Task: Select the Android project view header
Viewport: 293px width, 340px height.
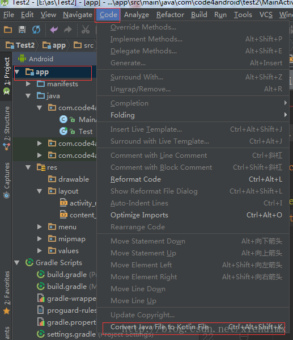Action: tap(54, 59)
